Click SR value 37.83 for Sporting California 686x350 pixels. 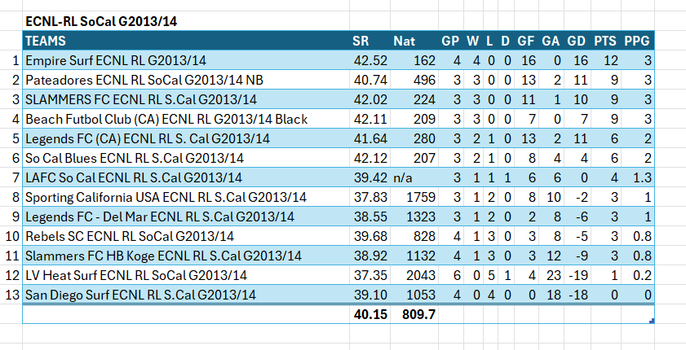coord(370,197)
